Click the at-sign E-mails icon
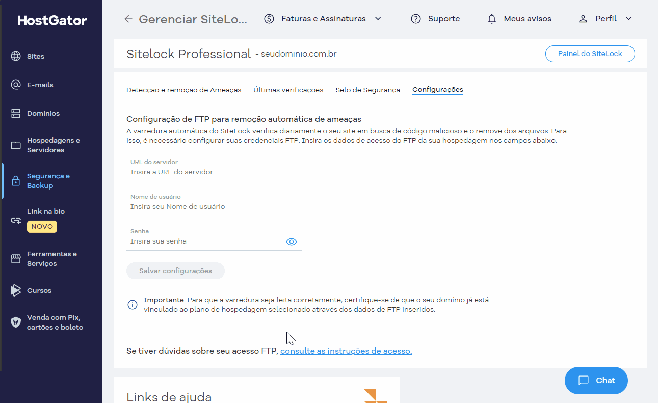 [x=16, y=85]
